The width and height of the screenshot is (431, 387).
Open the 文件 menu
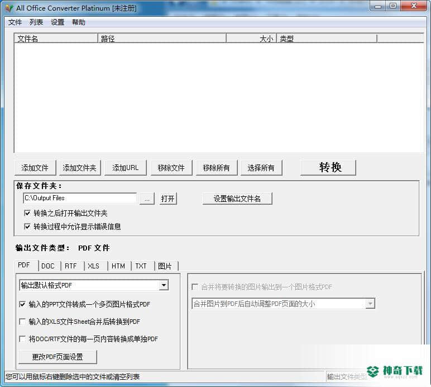15,22
